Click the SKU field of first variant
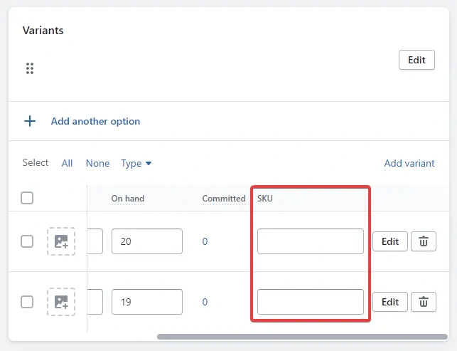Image resolution: width=457 pixels, height=351 pixels. (x=310, y=241)
